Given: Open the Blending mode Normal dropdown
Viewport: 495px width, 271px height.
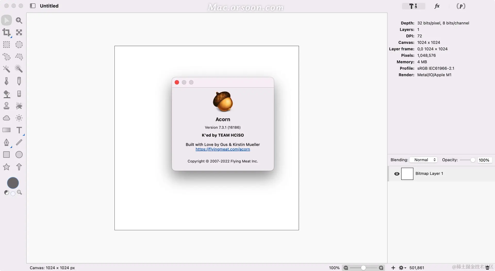Looking at the screenshot, I should (424, 160).
